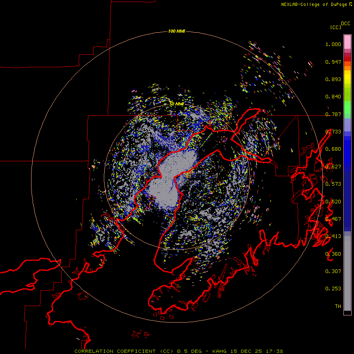Click the 0.307 color scale label
Screen dimensions: 354x354
coord(333,271)
